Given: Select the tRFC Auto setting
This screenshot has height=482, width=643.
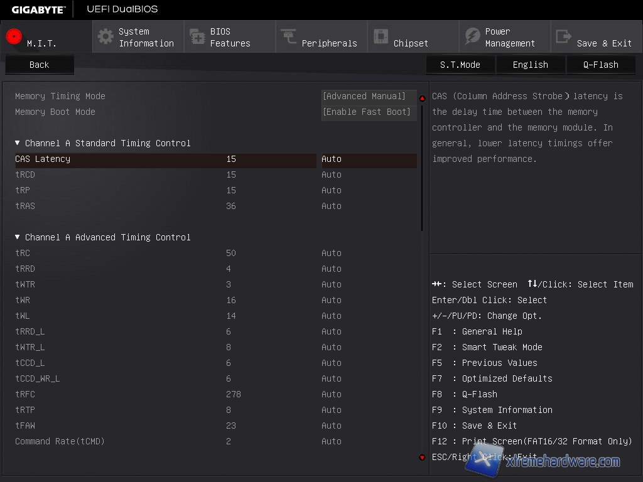Looking at the screenshot, I should point(332,394).
